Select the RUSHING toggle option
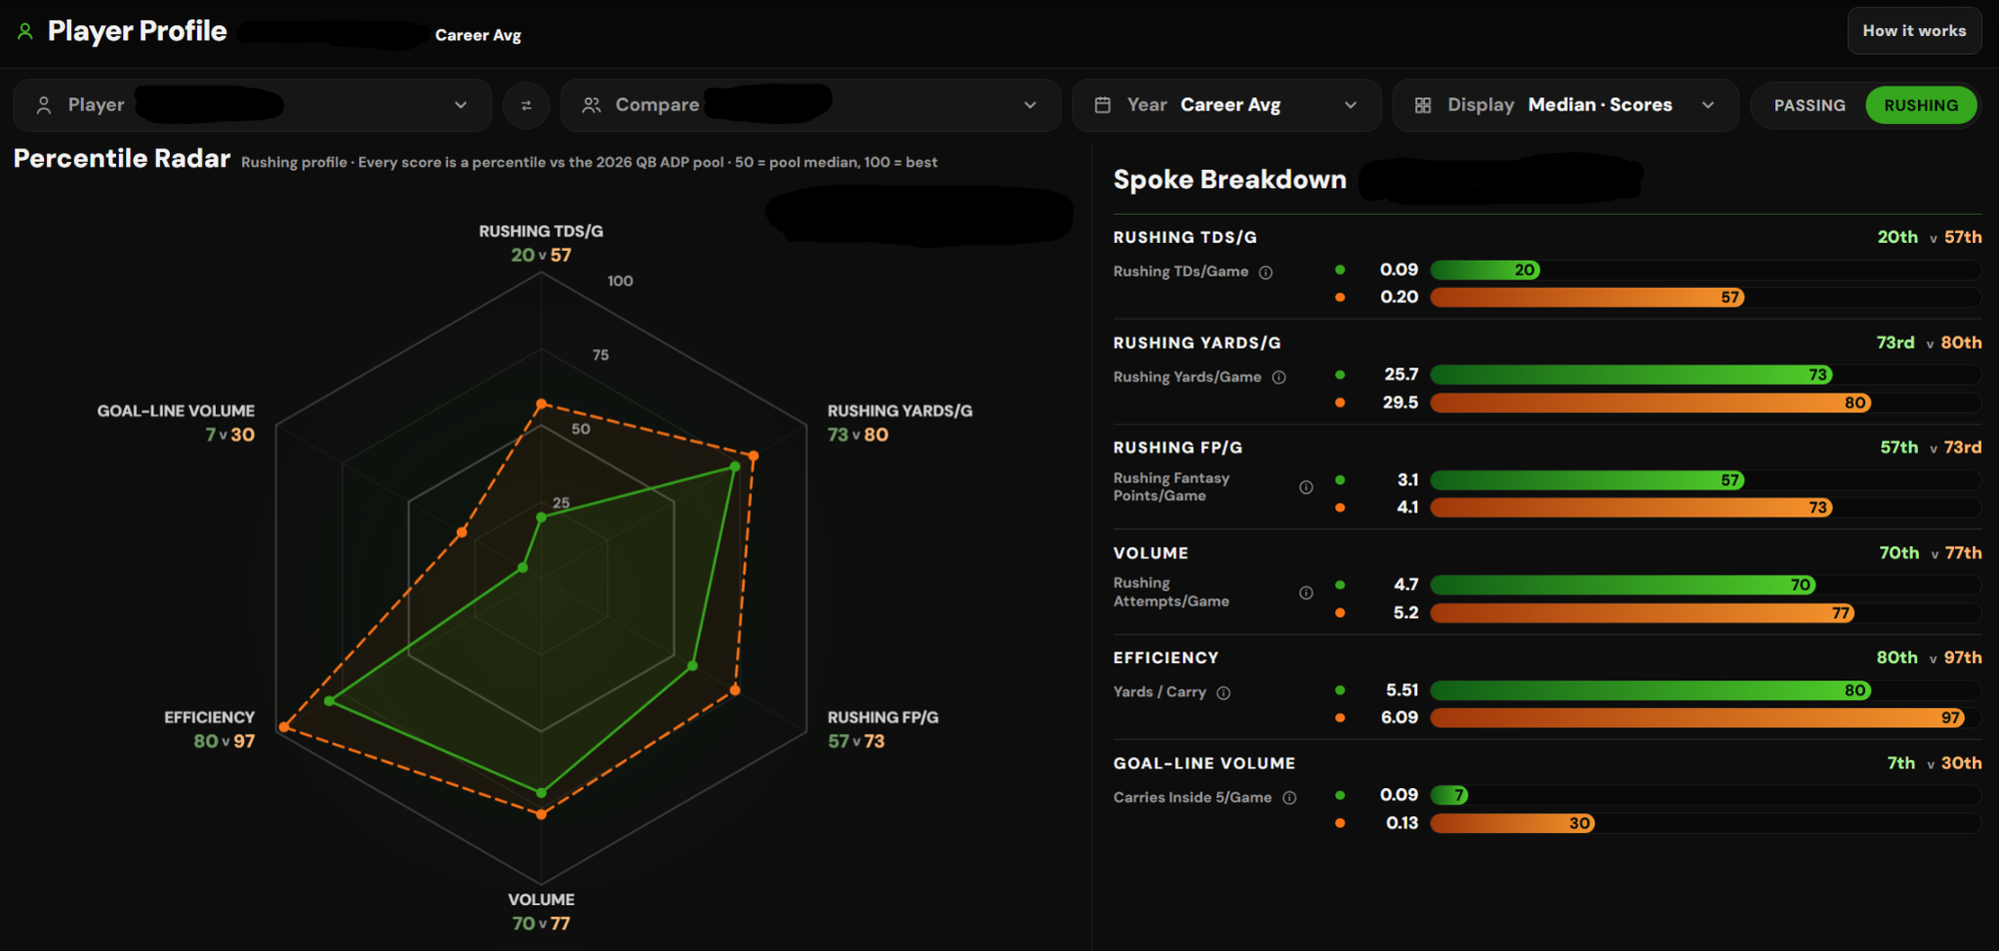The width and height of the screenshot is (1999, 951). (1920, 105)
